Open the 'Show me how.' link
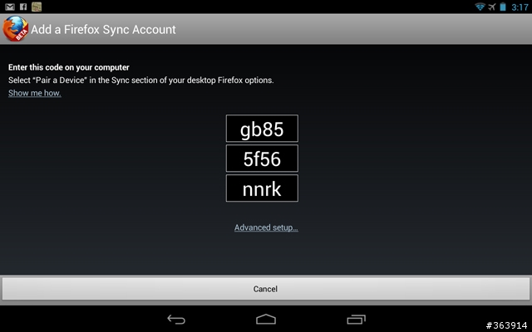 [x=35, y=93]
